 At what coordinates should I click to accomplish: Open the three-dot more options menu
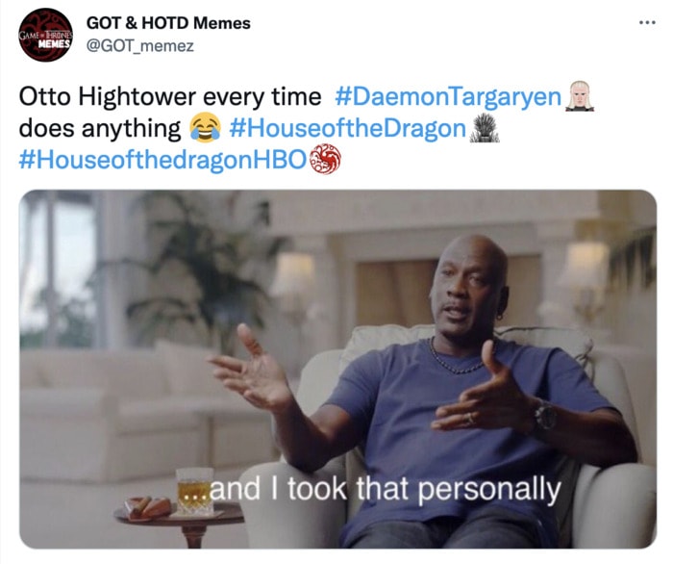pyautogui.click(x=647, y=22)
